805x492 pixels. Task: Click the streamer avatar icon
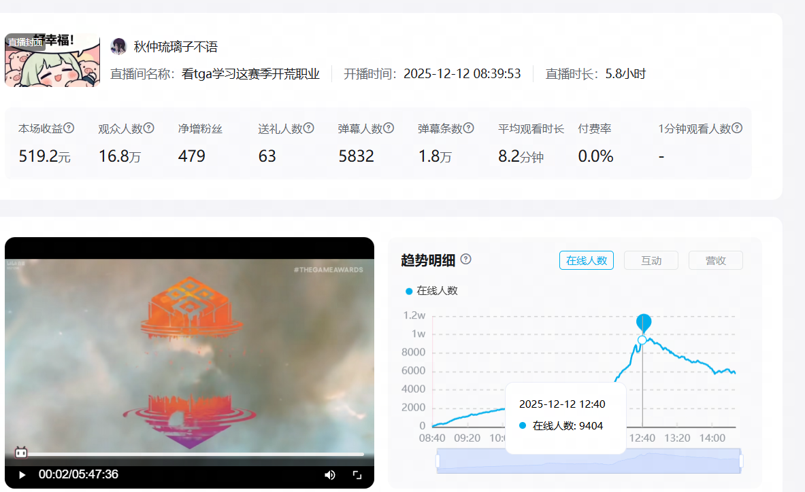[x=118, y=46]
